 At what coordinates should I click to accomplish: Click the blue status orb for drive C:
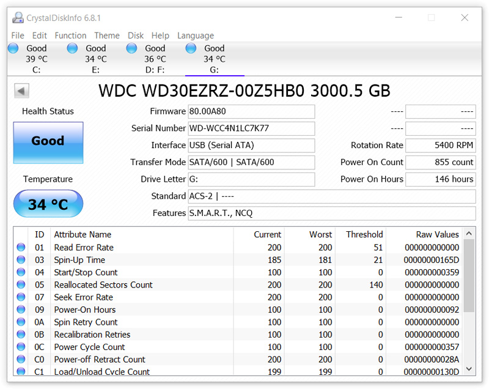[x=13, y=48]
